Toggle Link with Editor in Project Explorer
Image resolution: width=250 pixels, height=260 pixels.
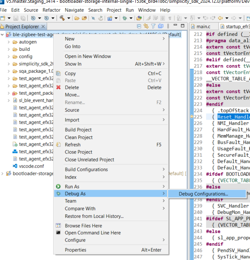pos(146,26)
